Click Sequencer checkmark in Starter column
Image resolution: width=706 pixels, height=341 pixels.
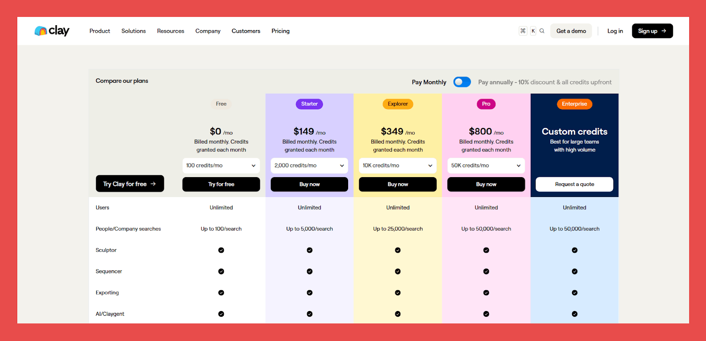tap(309, 272)
